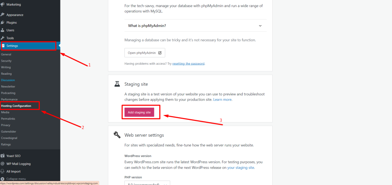The width and height of the screenshot is (392, 185).
Task: Open the PHP version dropdown
Action: pos(147,184)
